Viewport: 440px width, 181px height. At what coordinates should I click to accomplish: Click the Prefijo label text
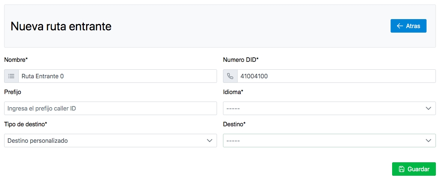click(13, 92)
